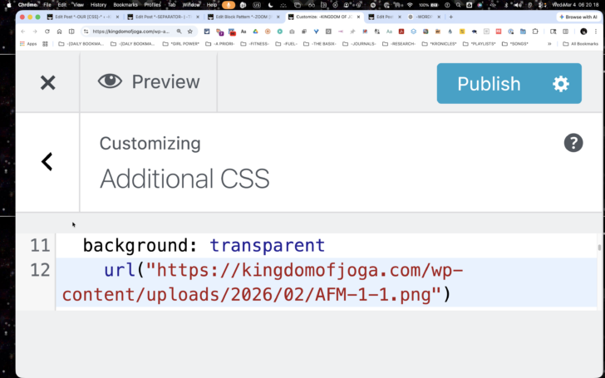Open the Customizer help question mark
This screenshot has height=378, width=605.
(x=573, y=143)
